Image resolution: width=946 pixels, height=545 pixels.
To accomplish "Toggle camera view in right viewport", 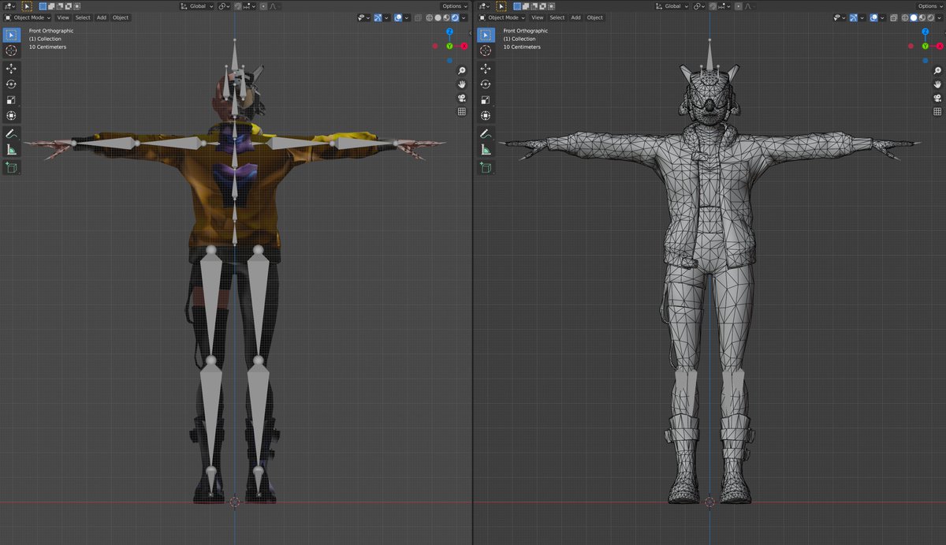I will pyautogui.click(x=937, y=98).
